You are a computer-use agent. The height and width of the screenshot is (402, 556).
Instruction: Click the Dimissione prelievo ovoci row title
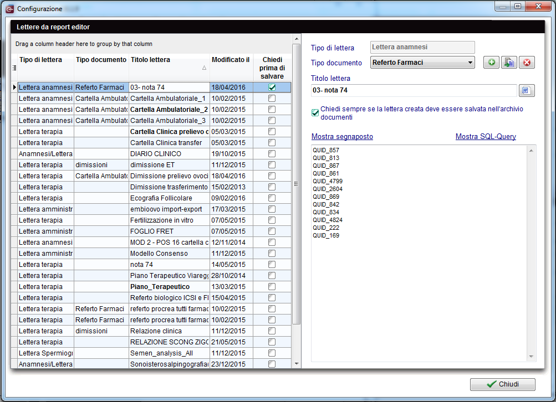169,176
